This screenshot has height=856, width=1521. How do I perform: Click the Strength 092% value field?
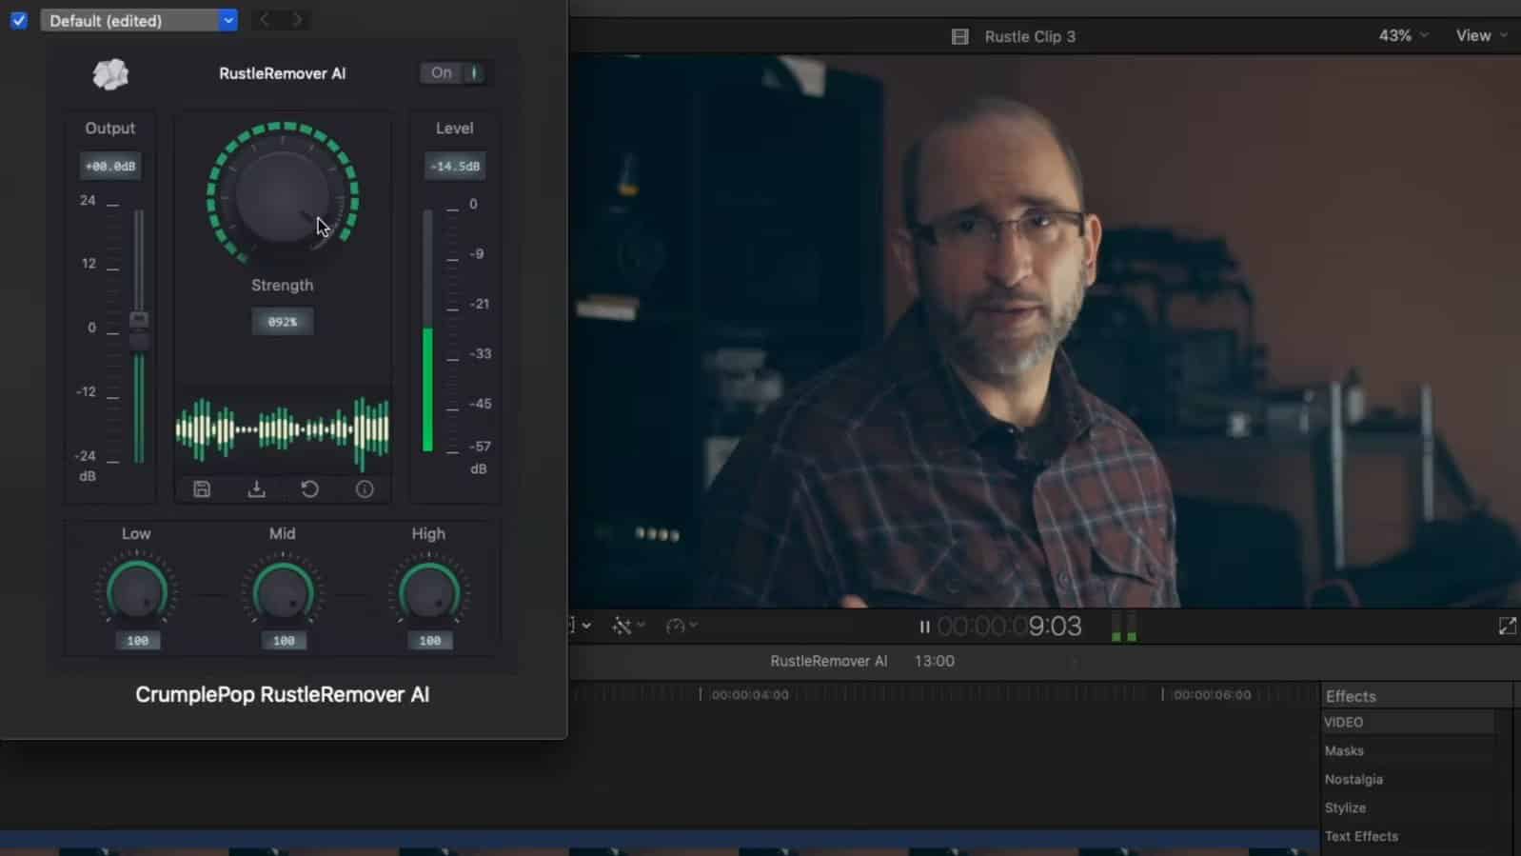pos(283,322)
